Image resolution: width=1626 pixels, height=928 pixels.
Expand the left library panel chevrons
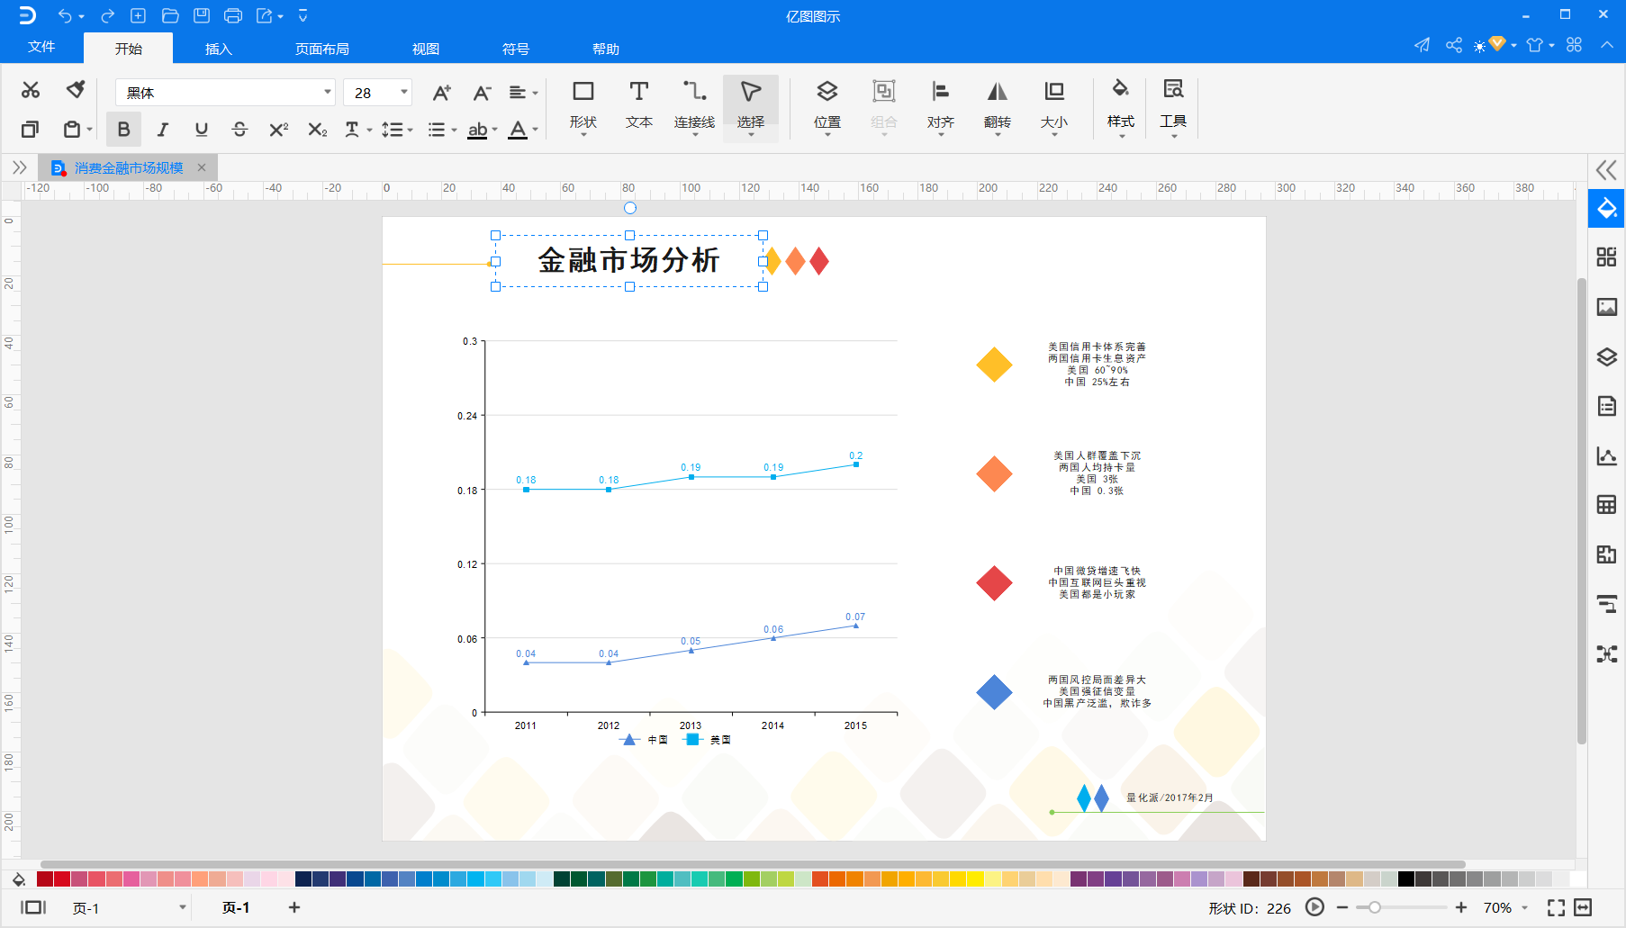19,167
